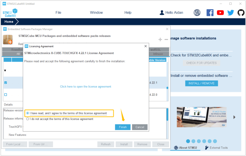Click the STM32CubeMX logo icon

click(10, 13)
